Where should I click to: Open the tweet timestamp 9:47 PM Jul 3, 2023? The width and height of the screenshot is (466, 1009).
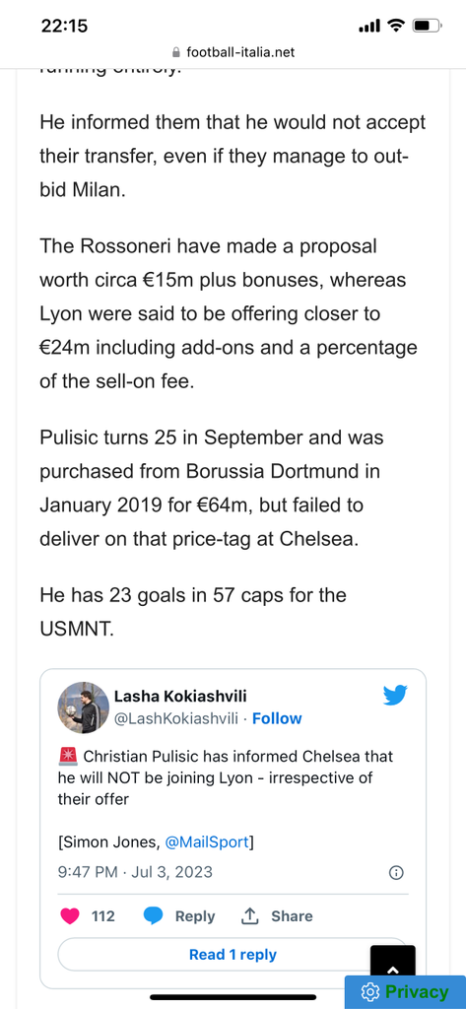pos(135,873)
